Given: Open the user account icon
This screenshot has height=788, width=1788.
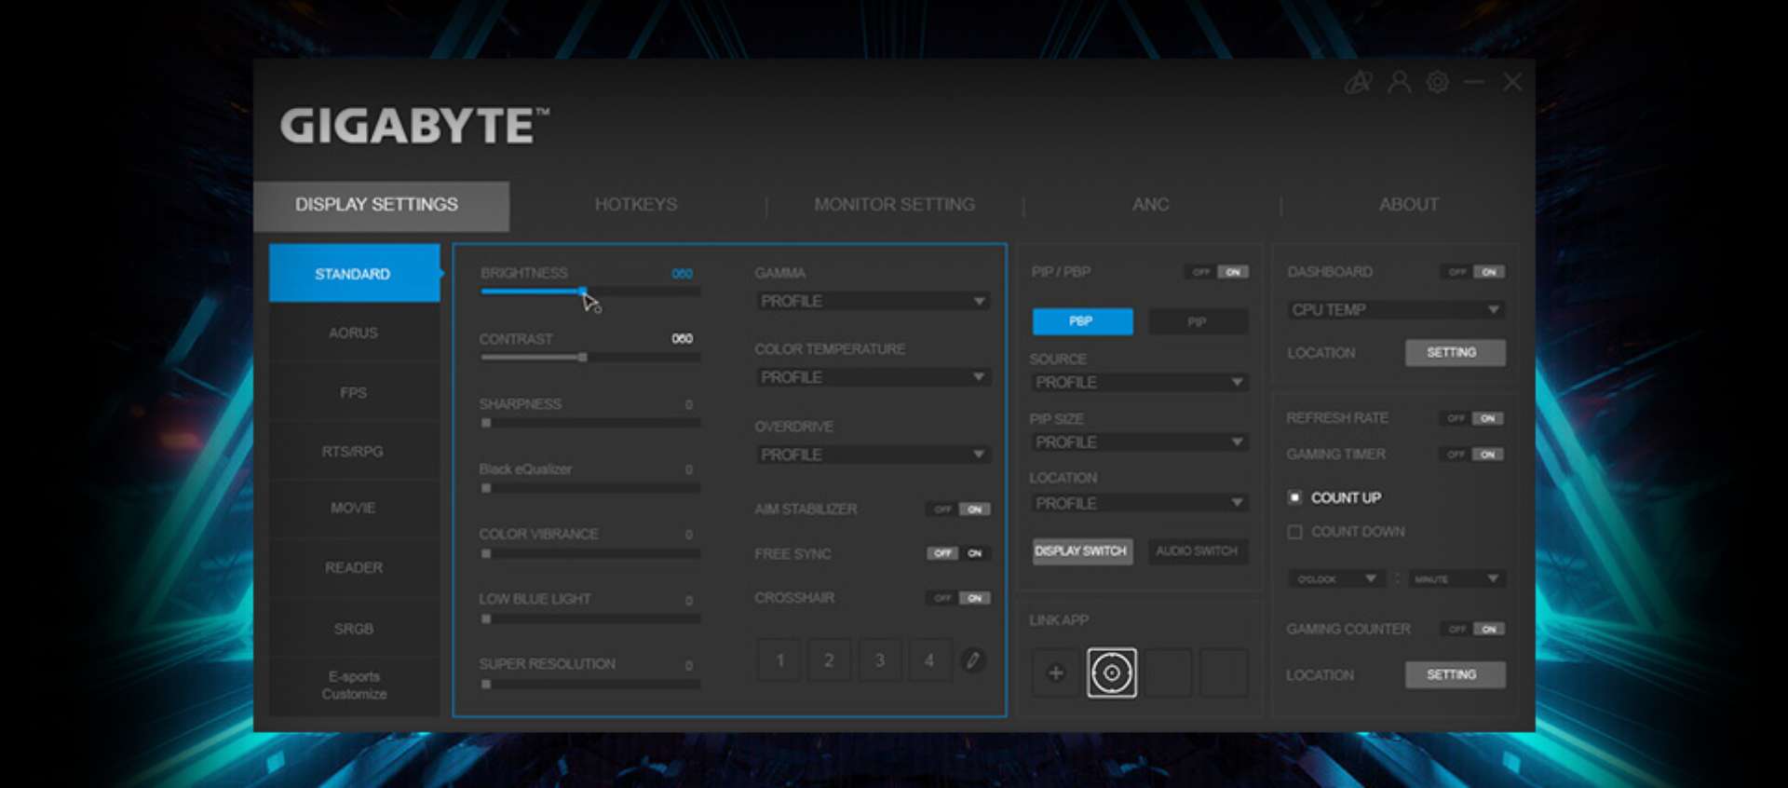Looking at the screenshot, I should coord(1399,82).
